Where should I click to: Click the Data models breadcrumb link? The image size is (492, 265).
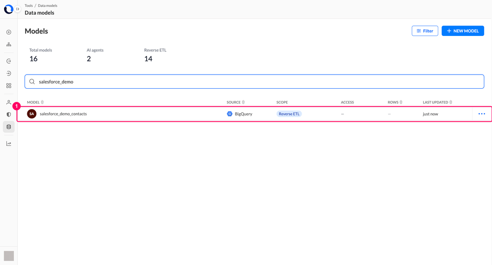pos(48,5)
